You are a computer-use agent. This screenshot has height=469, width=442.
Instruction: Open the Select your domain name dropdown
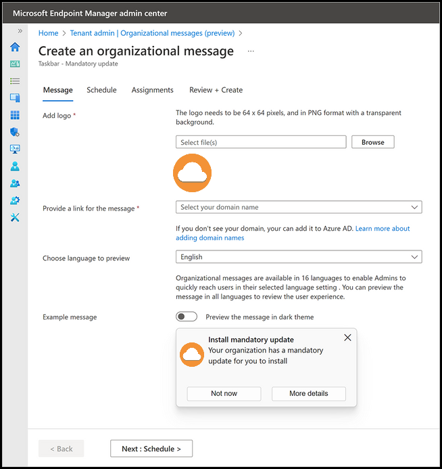299,207
